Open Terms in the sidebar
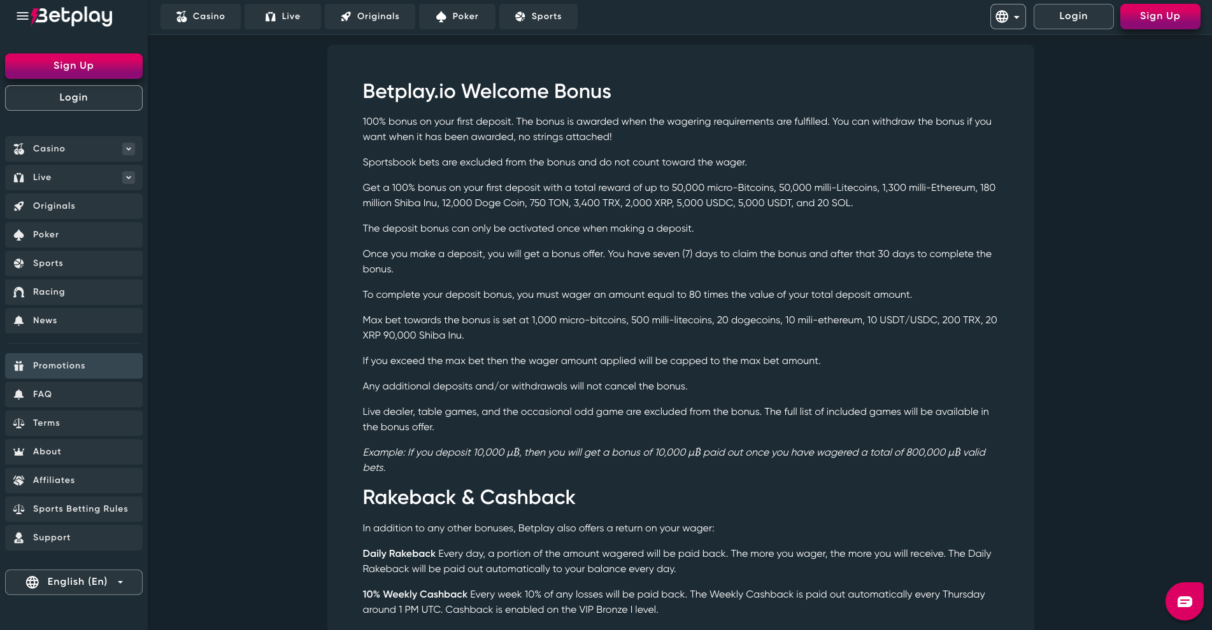This screenshot has height=630, width=1212. point(74,423)
